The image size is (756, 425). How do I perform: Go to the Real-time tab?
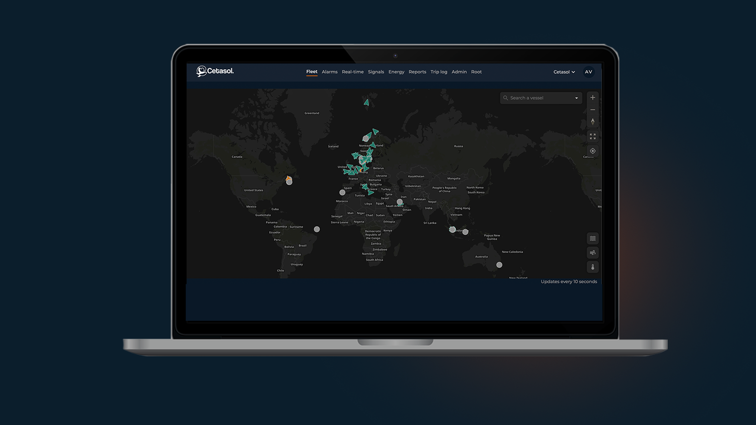tap(353, 72)
